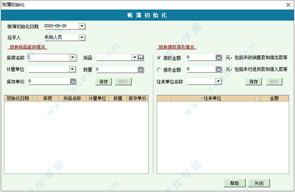Open the 计量单位 dropdown
The image size is (295, 192).
(x=72, y=69)
